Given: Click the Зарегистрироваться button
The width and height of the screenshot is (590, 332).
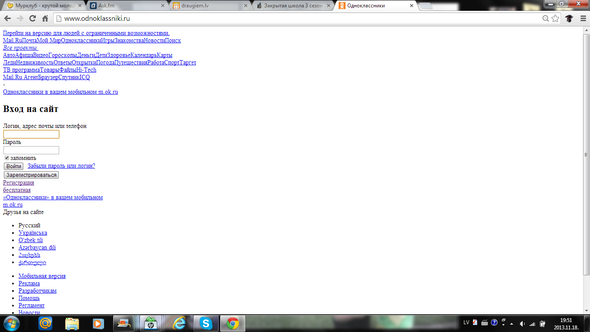Looking at the screenshot, I should point(31,175).
